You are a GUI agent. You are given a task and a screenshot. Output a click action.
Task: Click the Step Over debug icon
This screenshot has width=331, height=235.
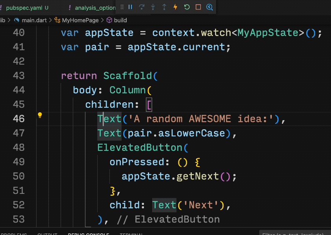pyautogui.click(x=142, y=7)
